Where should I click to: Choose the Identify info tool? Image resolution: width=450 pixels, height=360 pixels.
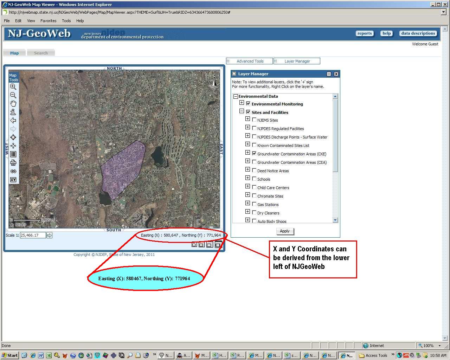[x=13, y=112]
